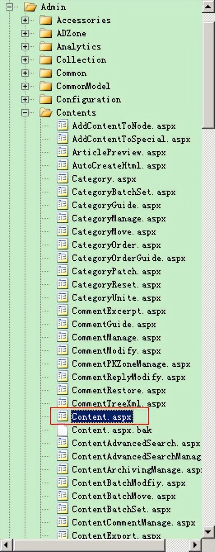Expand the CommonModel folder
215x552 pixels.
[x=25, y=86]
